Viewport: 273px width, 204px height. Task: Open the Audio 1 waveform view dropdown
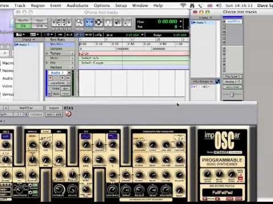[x=60, y=83]
